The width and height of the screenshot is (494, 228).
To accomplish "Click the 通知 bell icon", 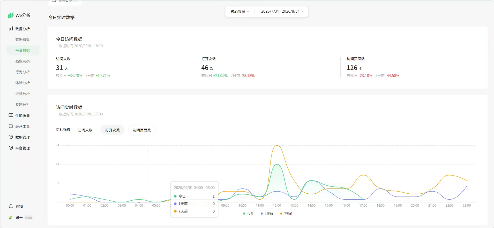I will [x=11, y=206].
